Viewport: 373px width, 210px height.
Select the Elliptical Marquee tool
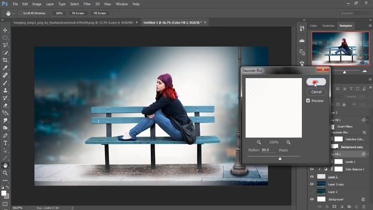pos(5,38)
